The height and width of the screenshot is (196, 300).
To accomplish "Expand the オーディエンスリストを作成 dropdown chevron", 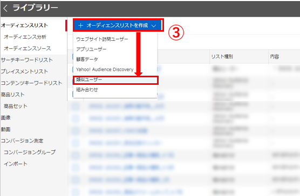I will click(154, 26).
